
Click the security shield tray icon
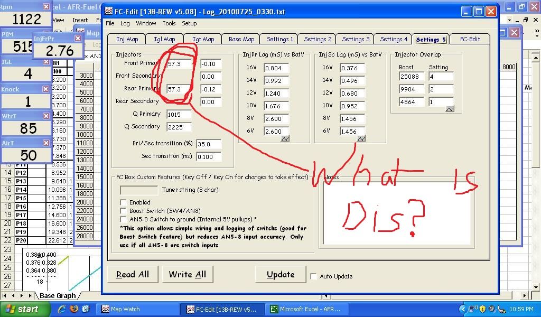[x=483, y=309]
